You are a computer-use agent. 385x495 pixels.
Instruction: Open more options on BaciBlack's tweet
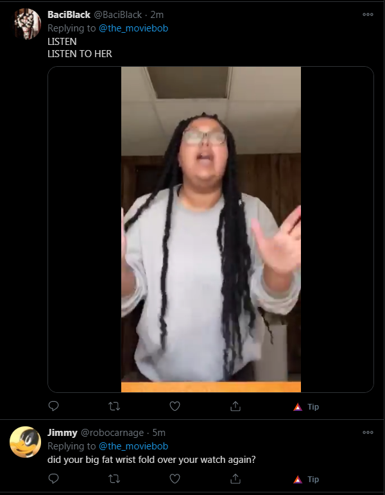click(368, 15)
